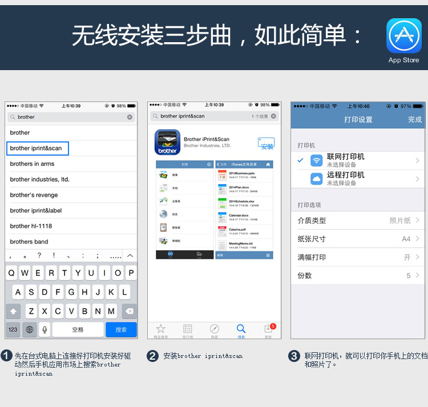Open the Brother iPrint&Scan app title

pos(207,139)
